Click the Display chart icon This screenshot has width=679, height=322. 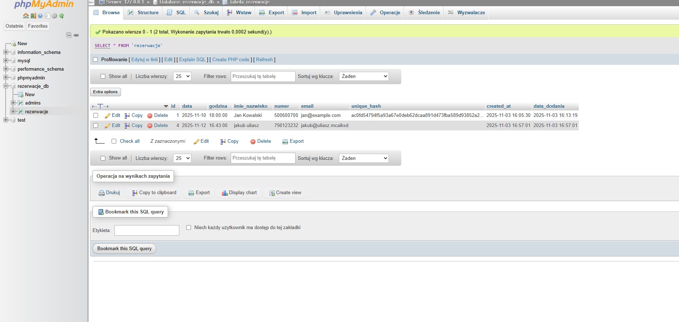tap(225, 193)
